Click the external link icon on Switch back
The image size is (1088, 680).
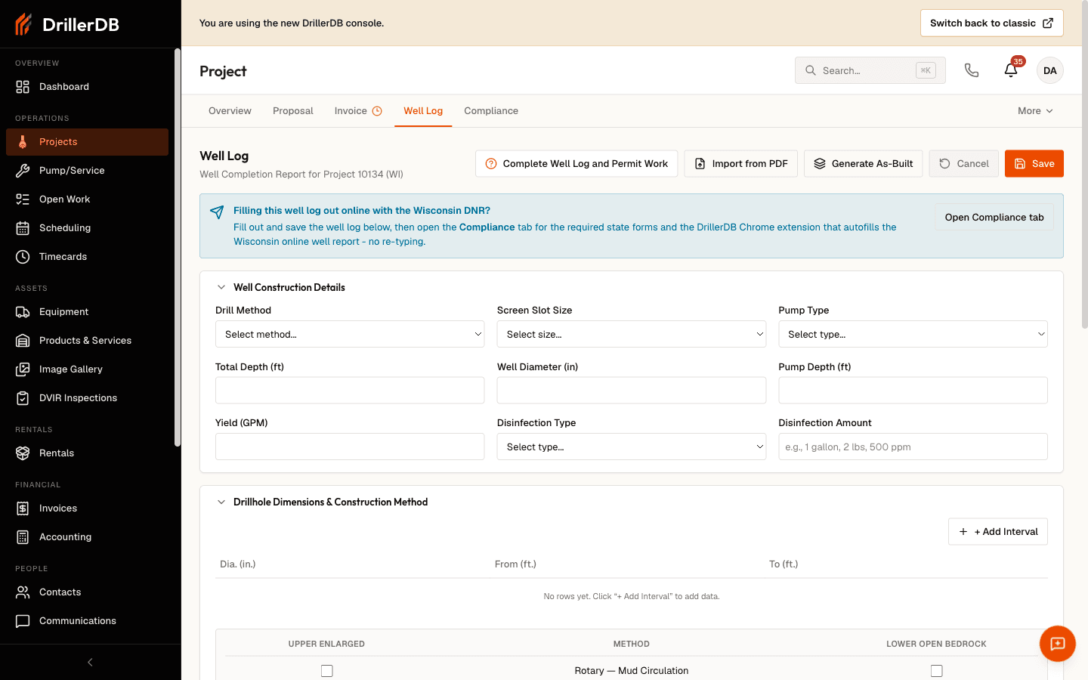(1048, 23)
